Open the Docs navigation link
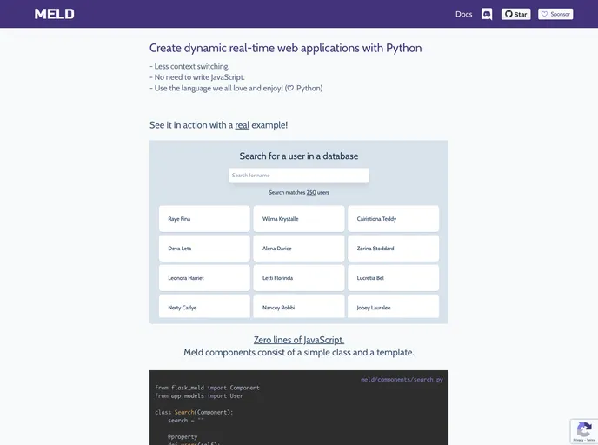Screen dimensions: 598x445 pos(463,14)
